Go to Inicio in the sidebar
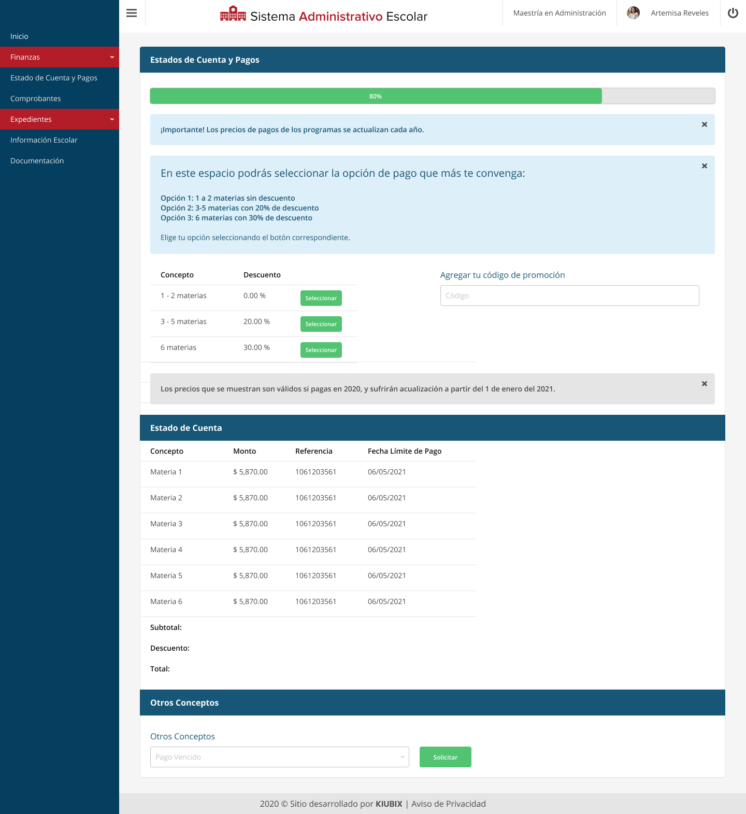Screen dimensions: 746x814 [19, 36]
